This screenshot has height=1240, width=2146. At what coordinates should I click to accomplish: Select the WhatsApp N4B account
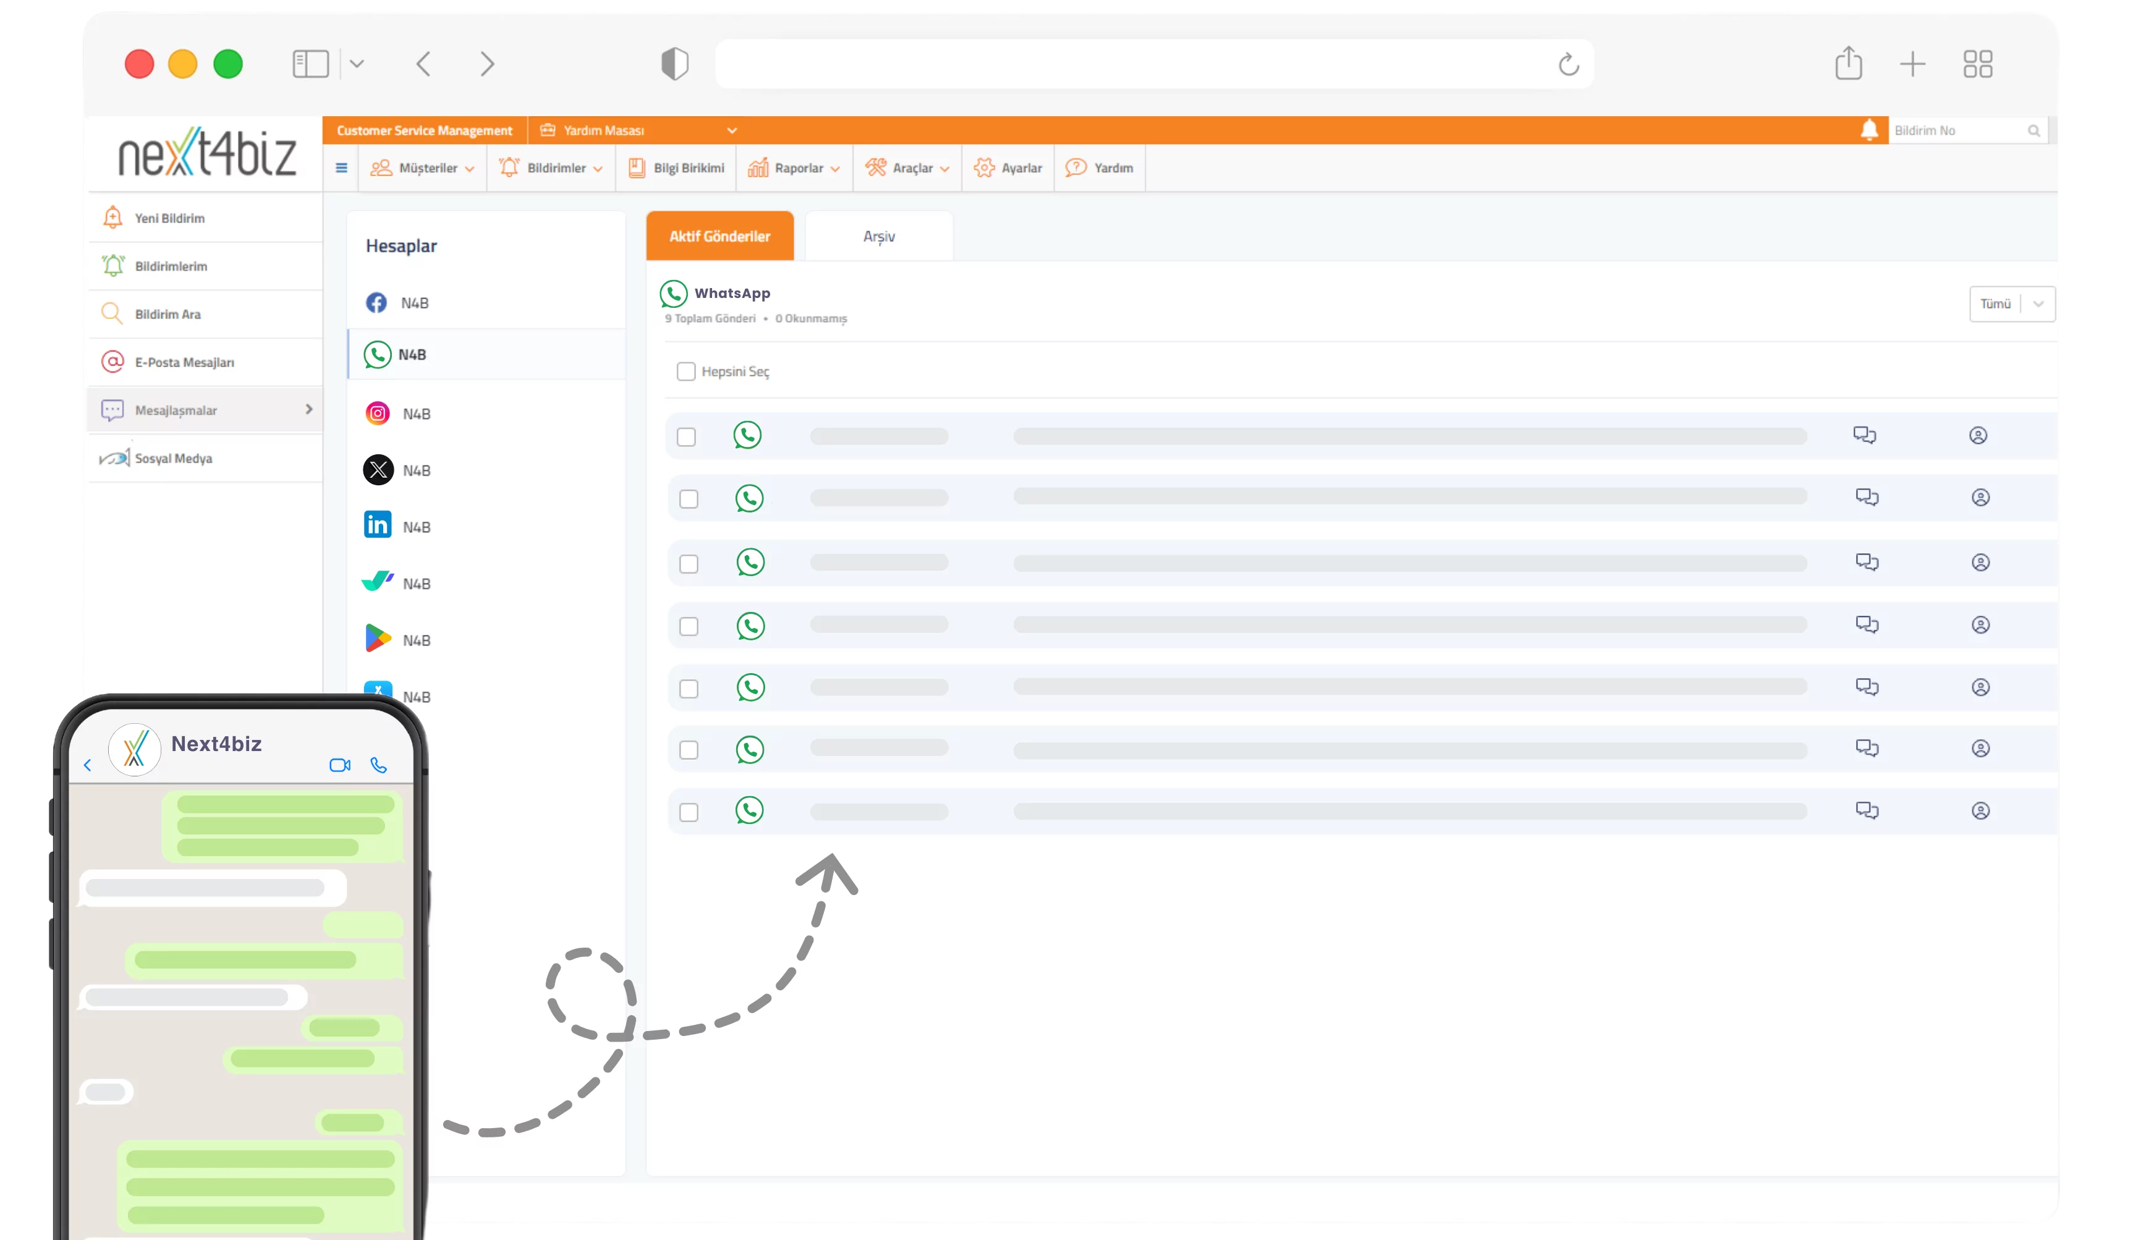click(485, 354)
